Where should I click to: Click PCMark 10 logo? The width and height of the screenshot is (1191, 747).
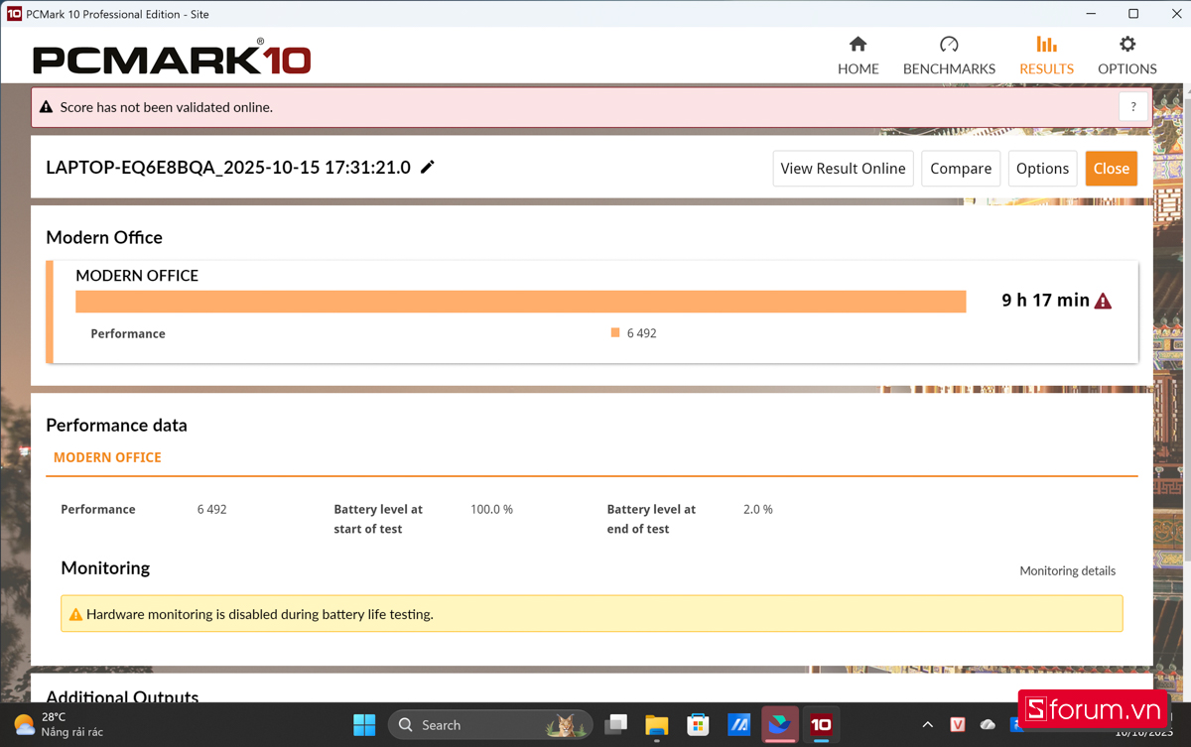tap(172, 60)
